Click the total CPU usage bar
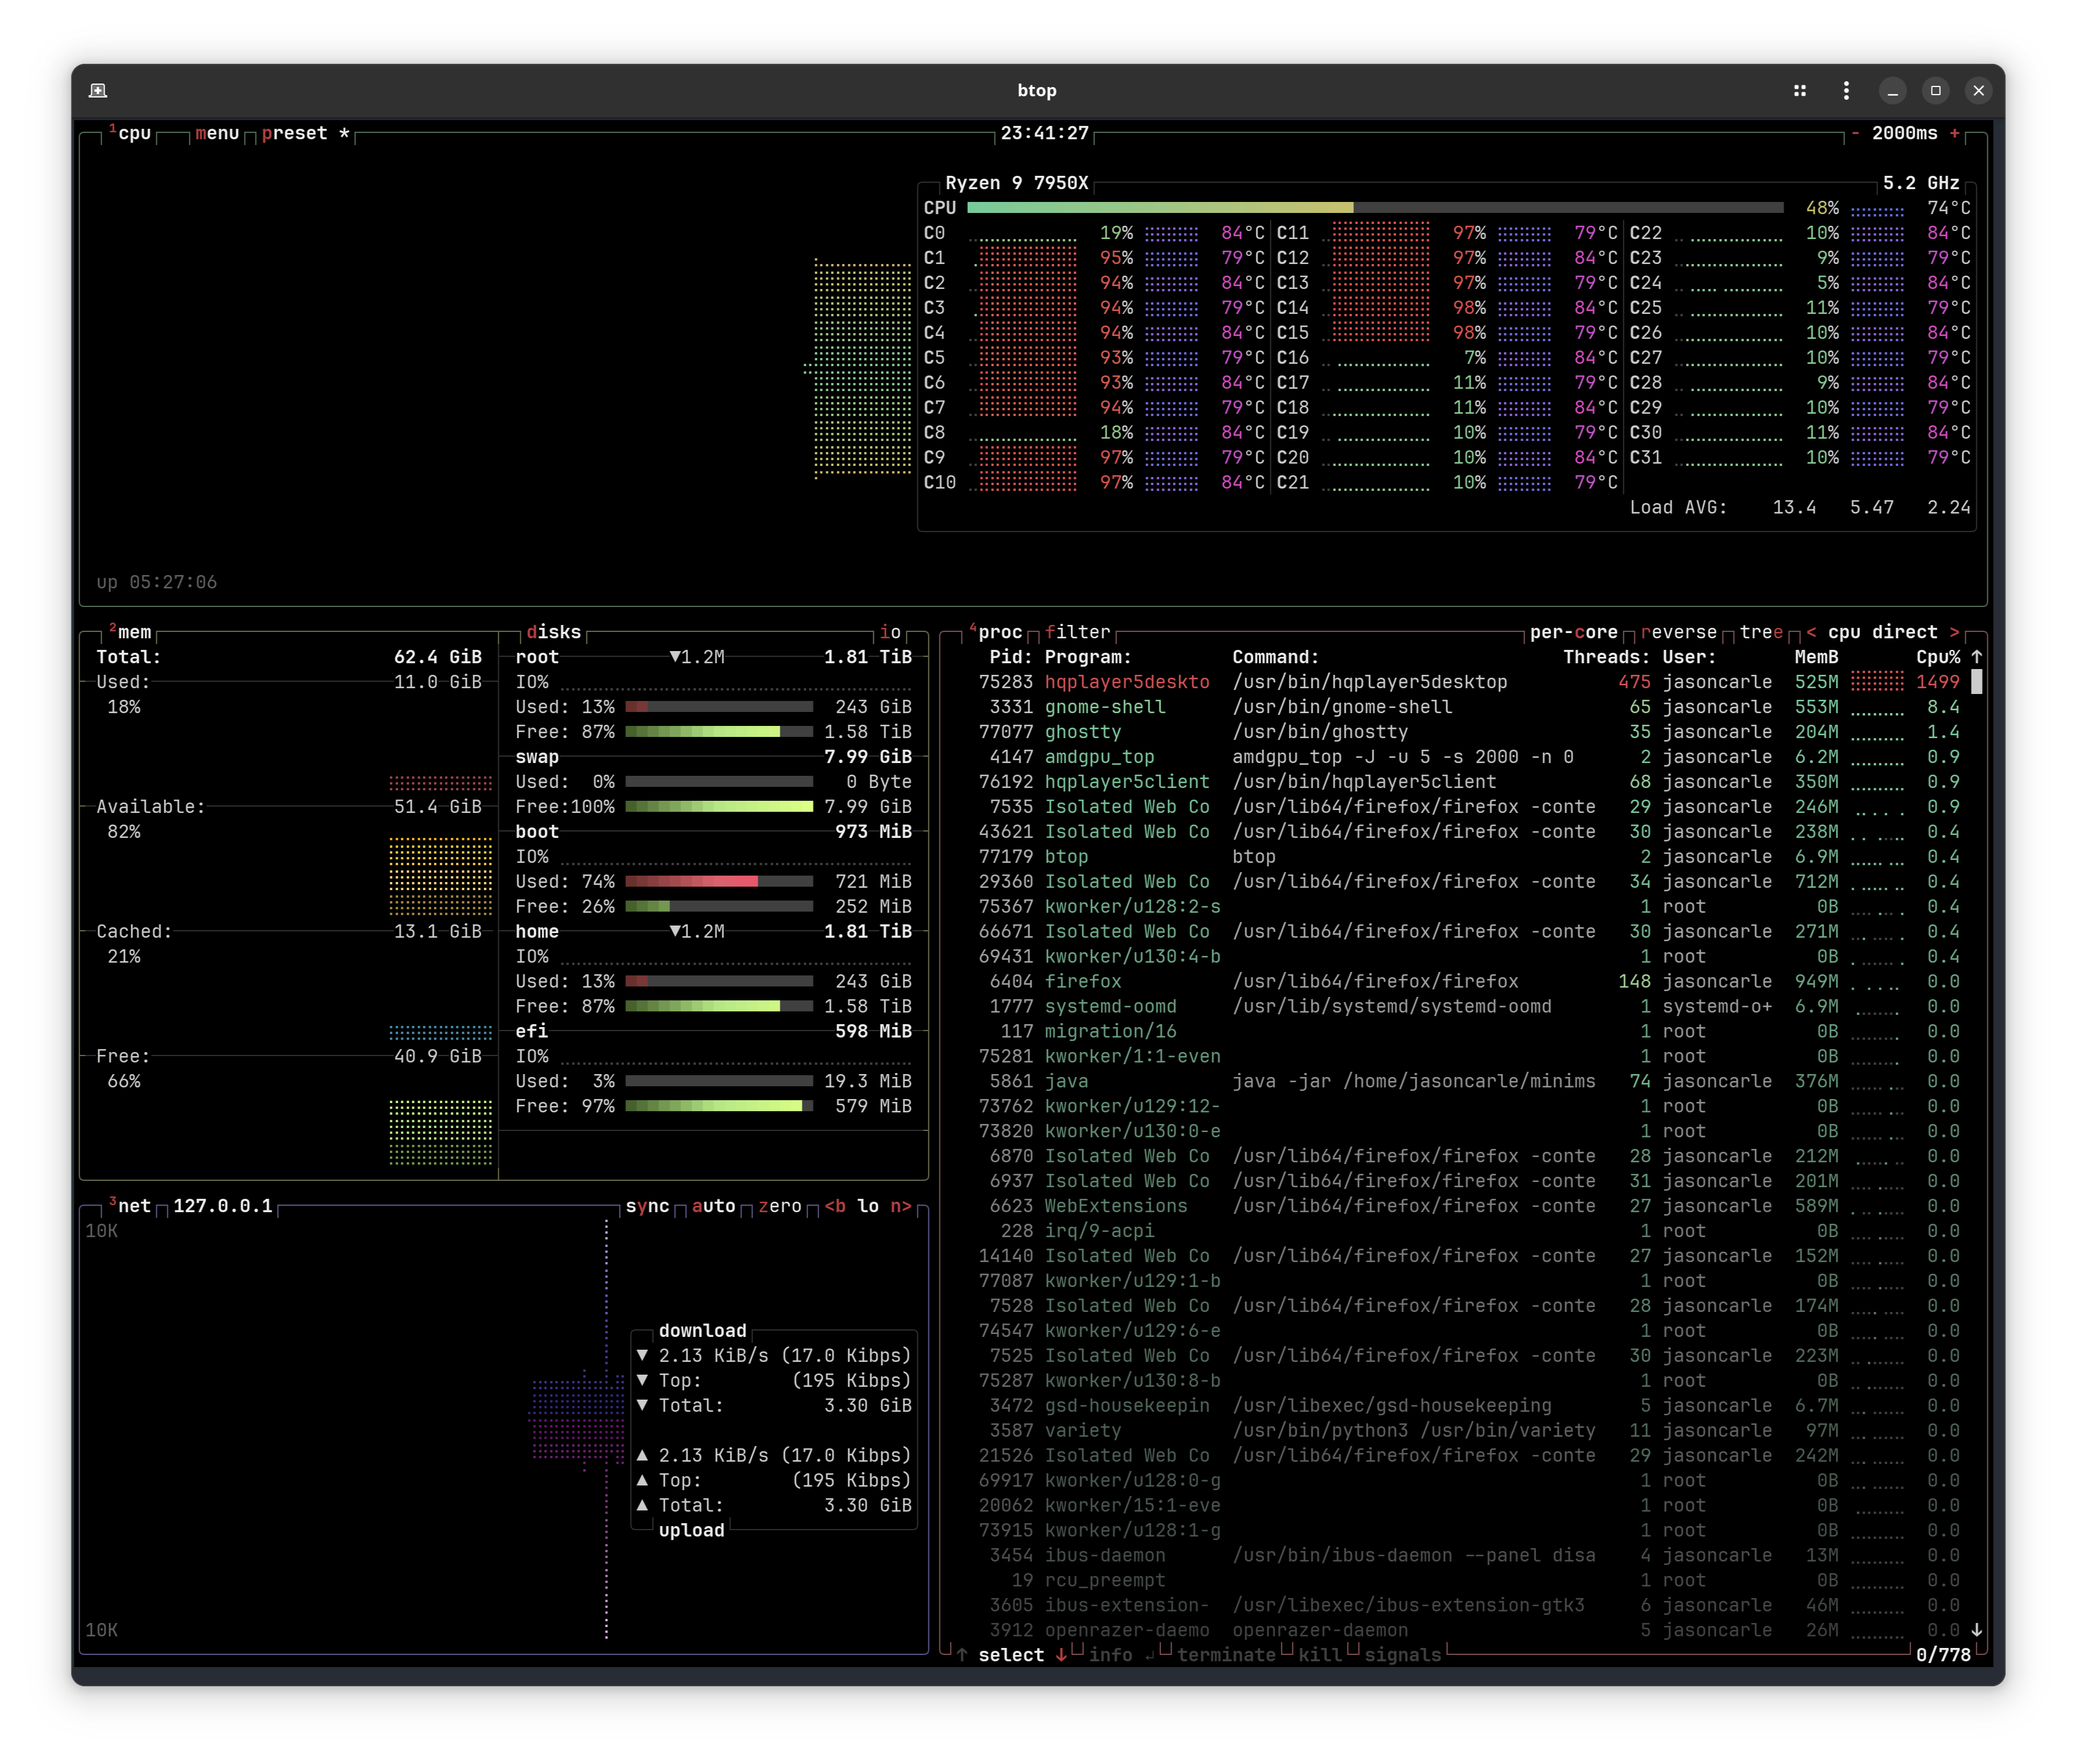 click(1375, 208)
